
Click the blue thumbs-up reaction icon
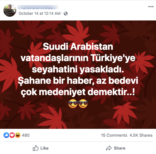click(6, 135)
